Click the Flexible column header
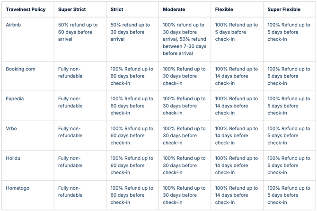The width and height of the screenshot is (317, 211). (x=224, y=9)
